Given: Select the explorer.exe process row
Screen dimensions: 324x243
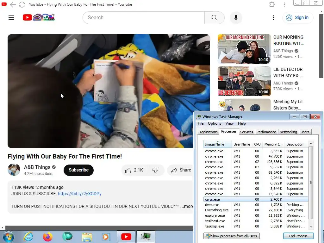Looking at the screenshot, I should pos(256,215).
